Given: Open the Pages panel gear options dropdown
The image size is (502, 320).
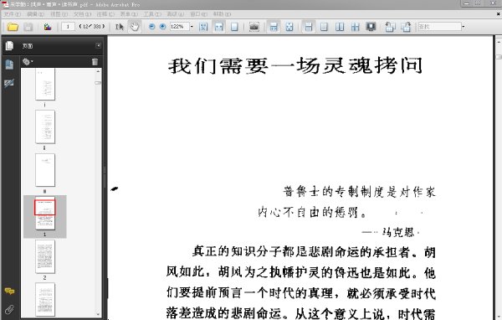Looking at the screenshot, I should click(x=28, y=61).
